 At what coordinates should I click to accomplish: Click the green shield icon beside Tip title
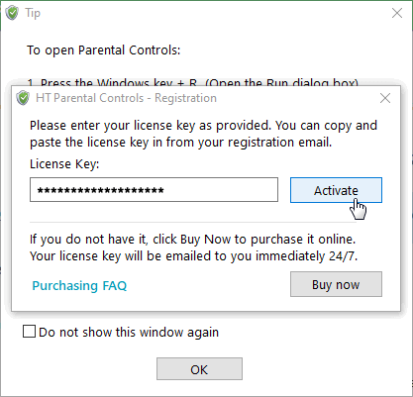click(12, 13)
